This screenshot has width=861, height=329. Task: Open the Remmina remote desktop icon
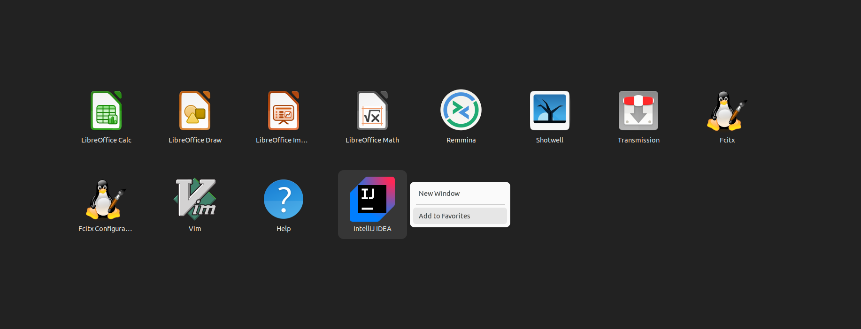coord(461,110)
